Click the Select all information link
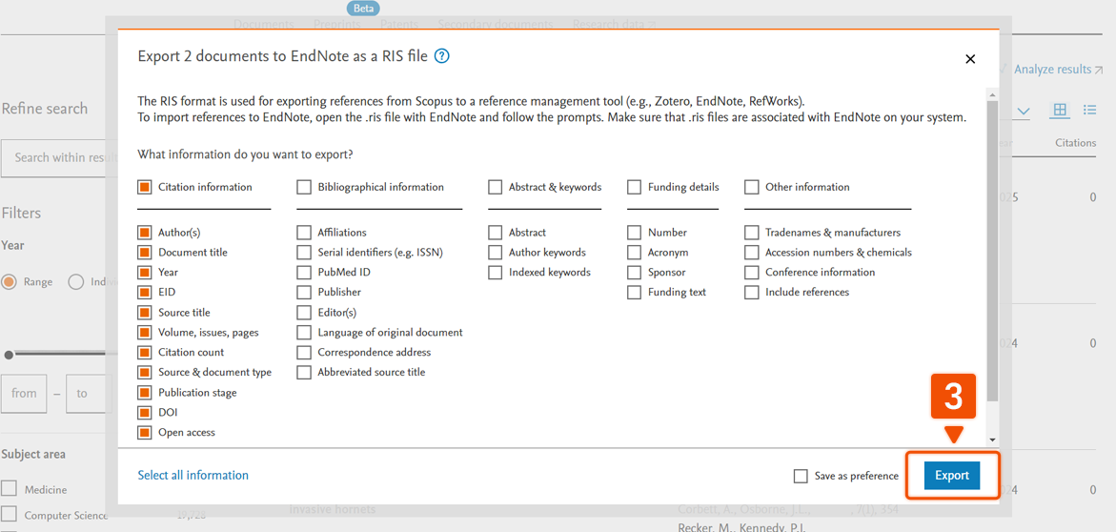 [x=193, y=475]
